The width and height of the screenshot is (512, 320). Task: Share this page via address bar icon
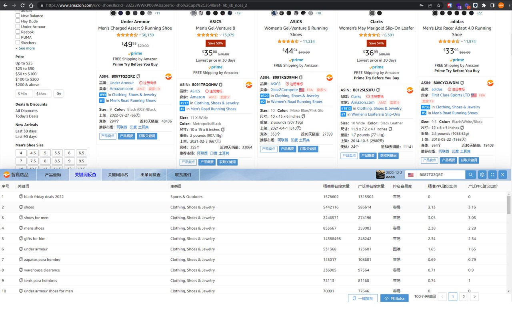point(430,5)
